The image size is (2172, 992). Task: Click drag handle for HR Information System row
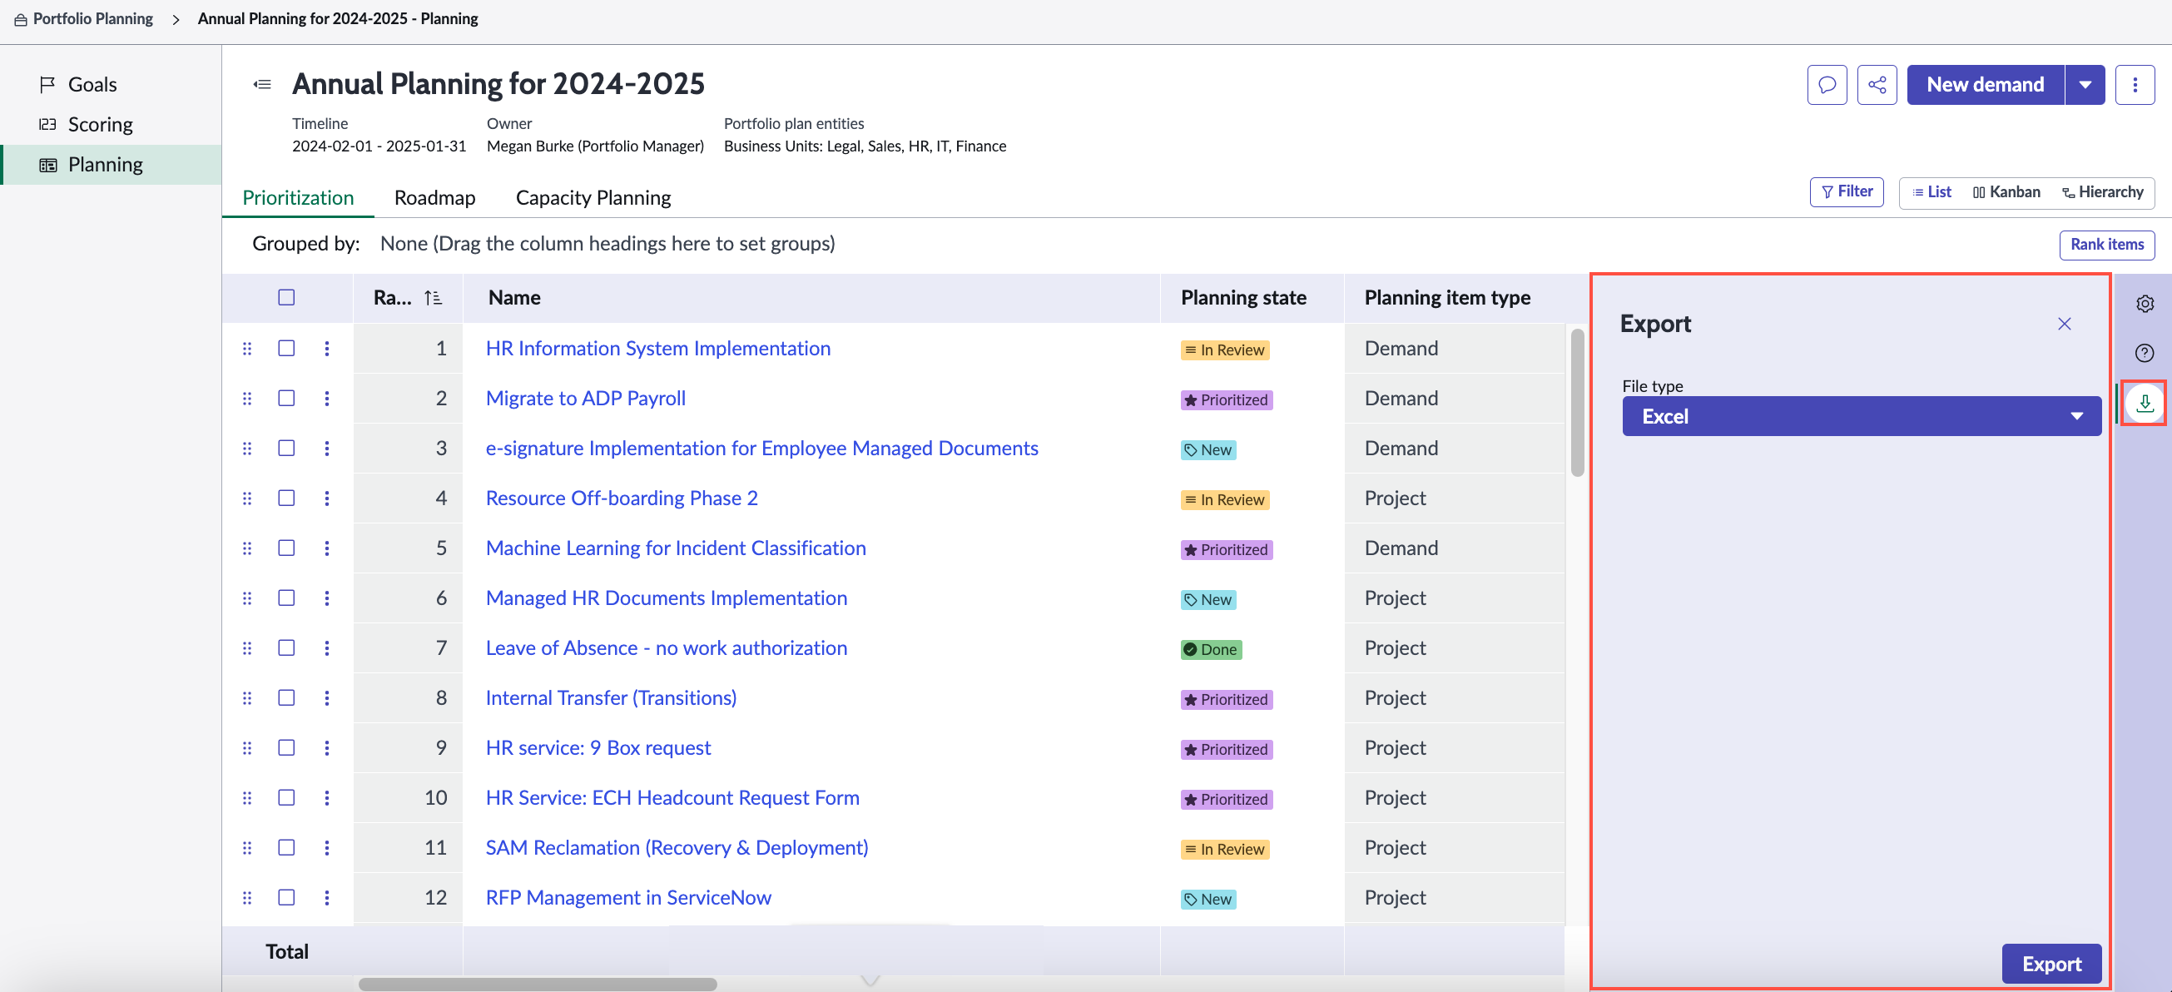point(246,349)
